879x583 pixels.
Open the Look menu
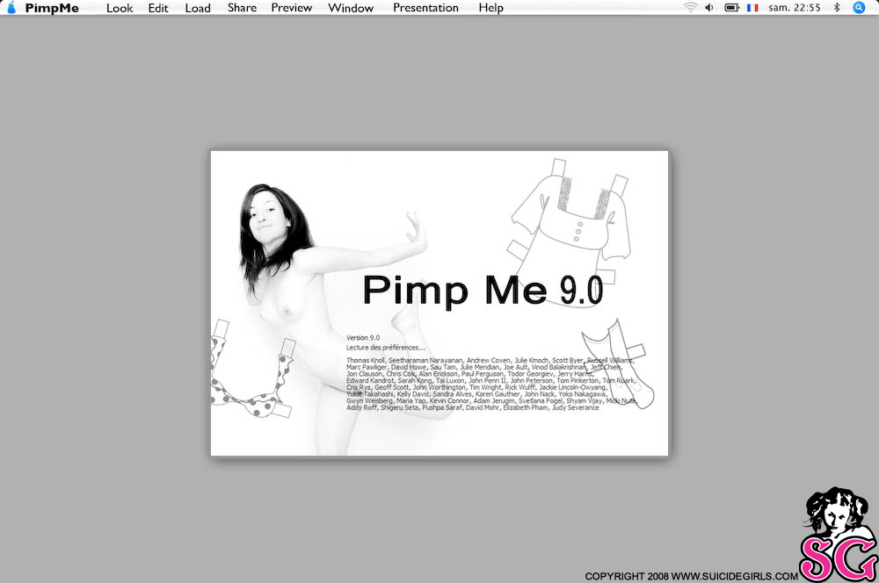(120, 8)
